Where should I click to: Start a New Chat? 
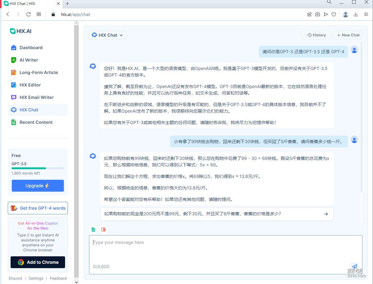click(x=348, y=35)
